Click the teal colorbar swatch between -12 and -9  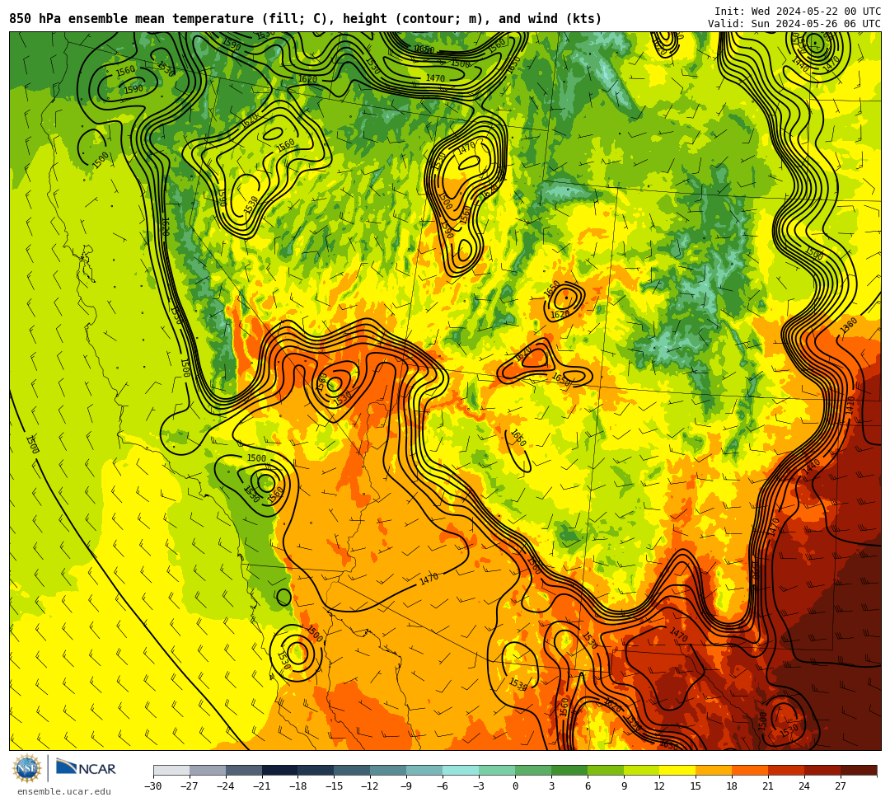388,770
